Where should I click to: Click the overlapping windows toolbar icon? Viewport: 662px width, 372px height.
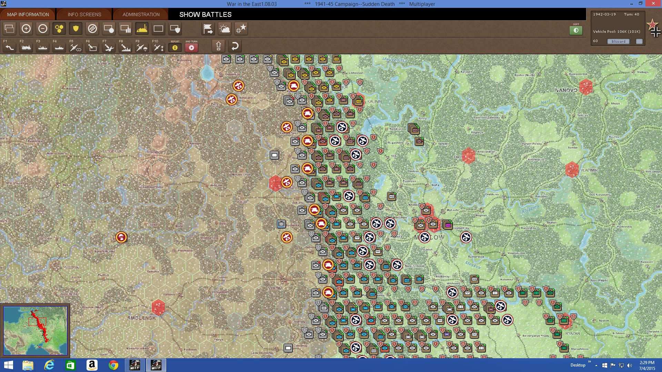click(10, 29)
